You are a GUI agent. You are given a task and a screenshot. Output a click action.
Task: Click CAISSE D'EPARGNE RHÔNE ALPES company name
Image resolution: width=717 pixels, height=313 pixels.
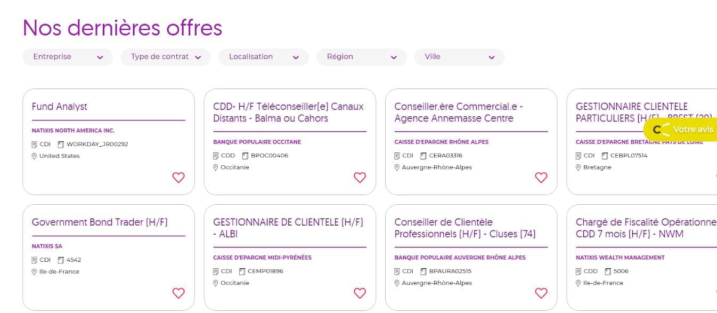(x=441, y=142)
